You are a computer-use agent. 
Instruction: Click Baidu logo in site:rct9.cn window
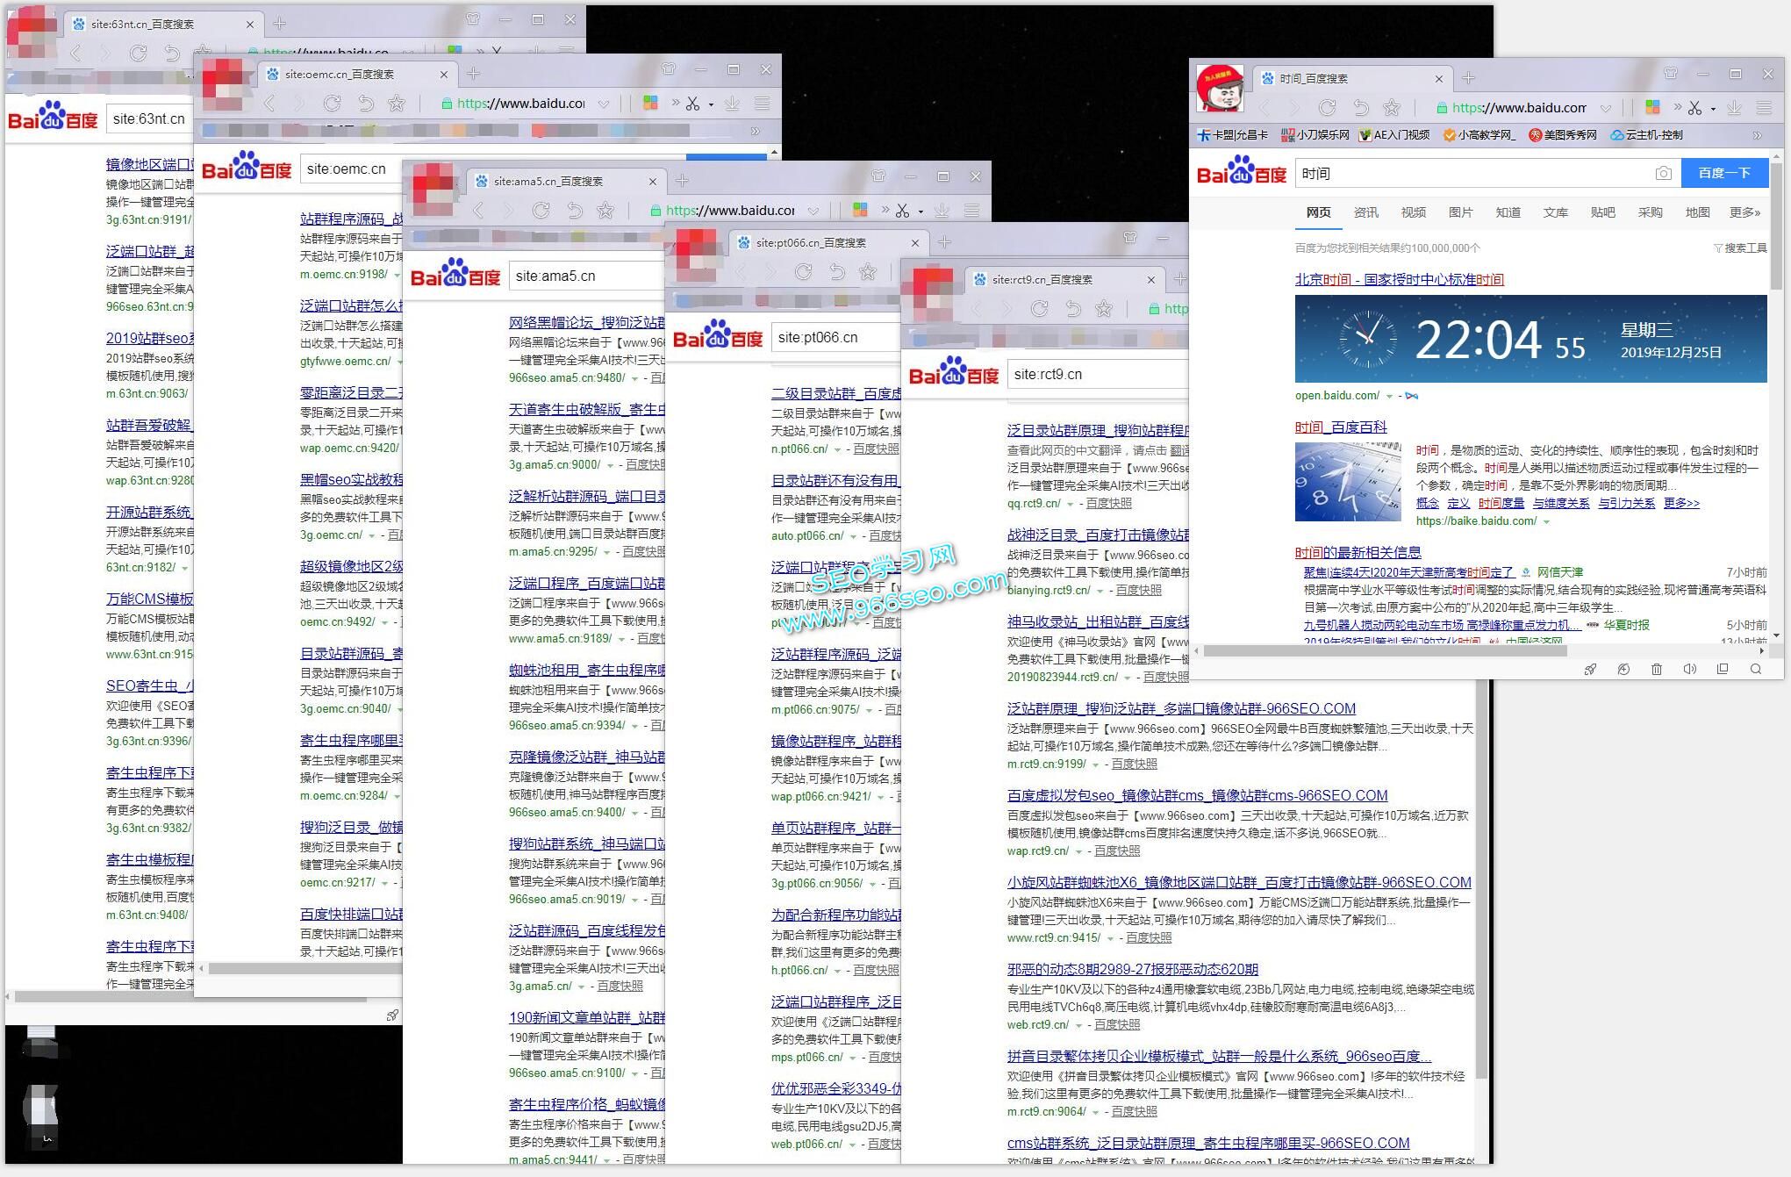(x=954, y=373)
